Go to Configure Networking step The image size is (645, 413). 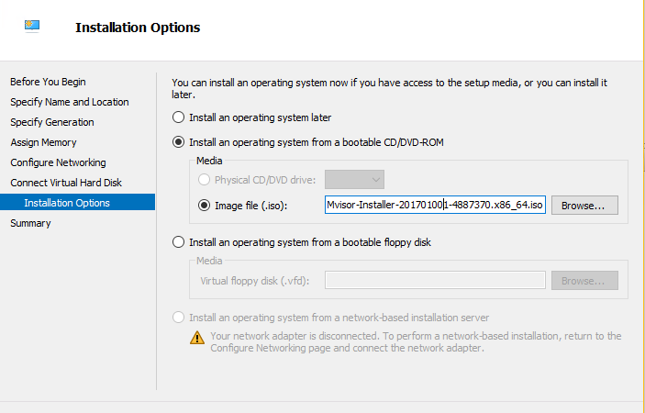(x=58, y=162)
